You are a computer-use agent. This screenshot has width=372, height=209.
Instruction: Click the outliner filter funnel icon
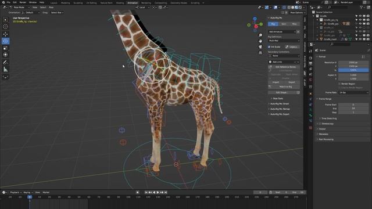coord(362,8)
